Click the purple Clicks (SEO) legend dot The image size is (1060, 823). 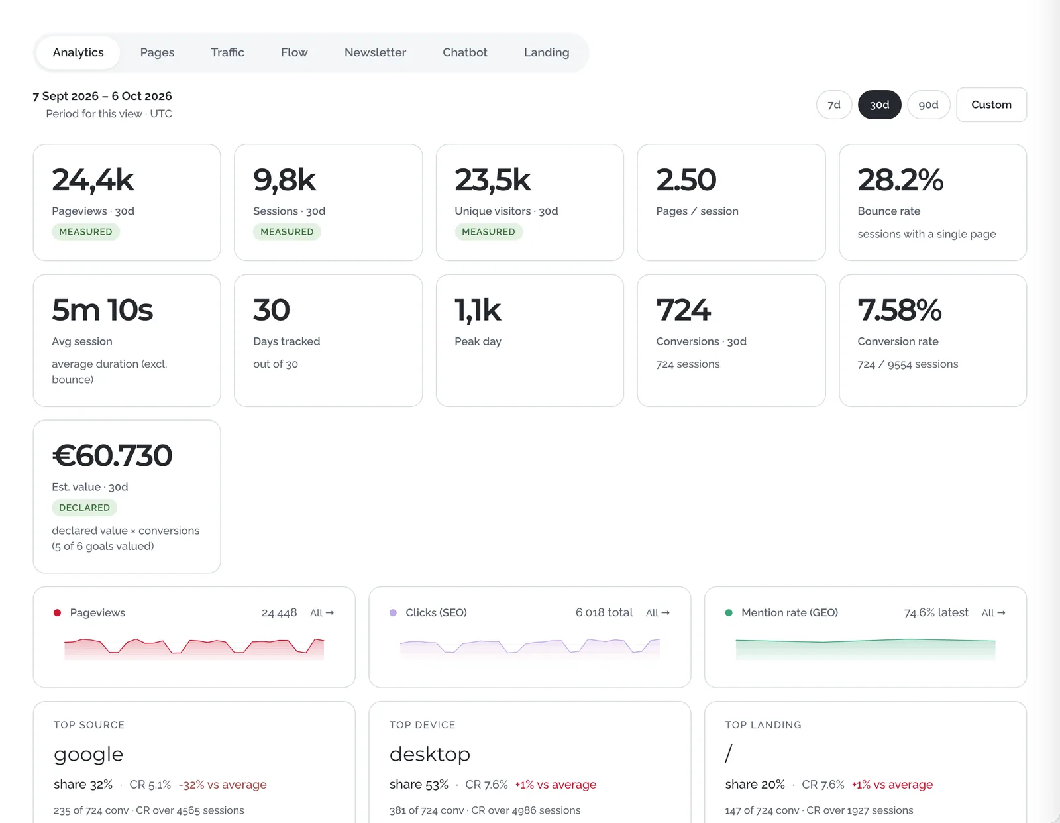(x=394, y=613)
